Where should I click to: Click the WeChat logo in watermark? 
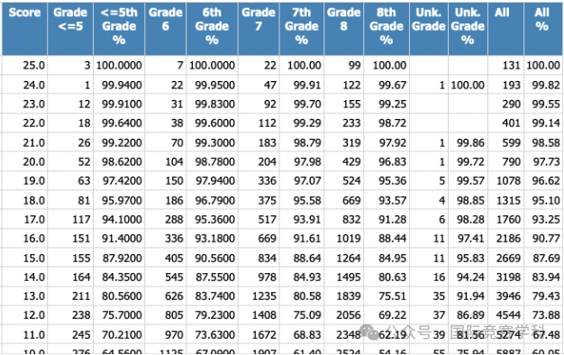point(369,332)
